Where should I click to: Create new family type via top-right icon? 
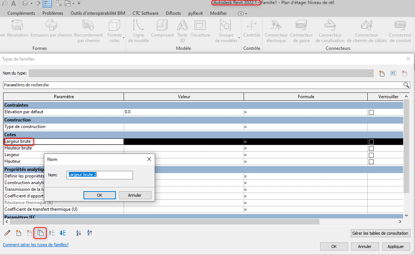(x=382, y=73)
